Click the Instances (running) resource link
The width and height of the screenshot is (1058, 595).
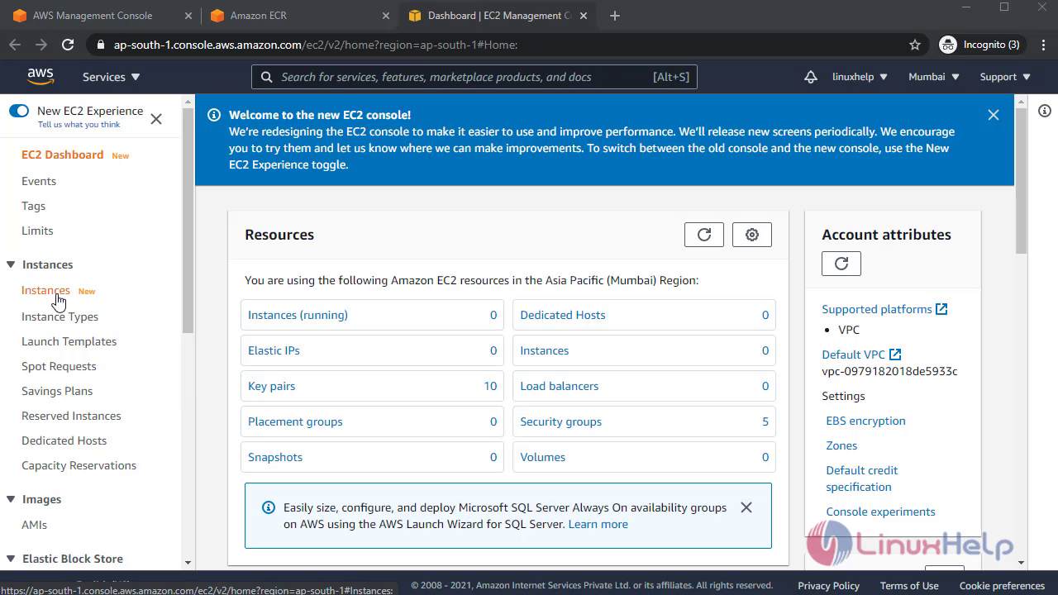click(298, 315)
